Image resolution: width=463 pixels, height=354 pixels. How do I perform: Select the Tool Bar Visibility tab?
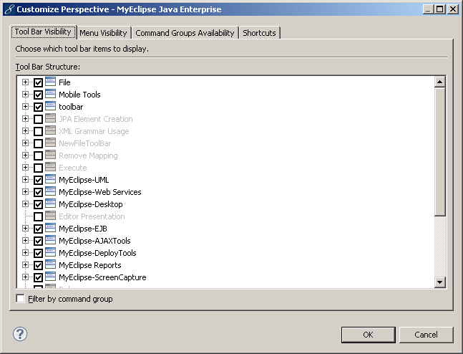click(x=43, y=32)
